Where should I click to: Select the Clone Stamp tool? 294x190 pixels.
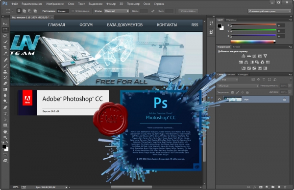(5, 71)
